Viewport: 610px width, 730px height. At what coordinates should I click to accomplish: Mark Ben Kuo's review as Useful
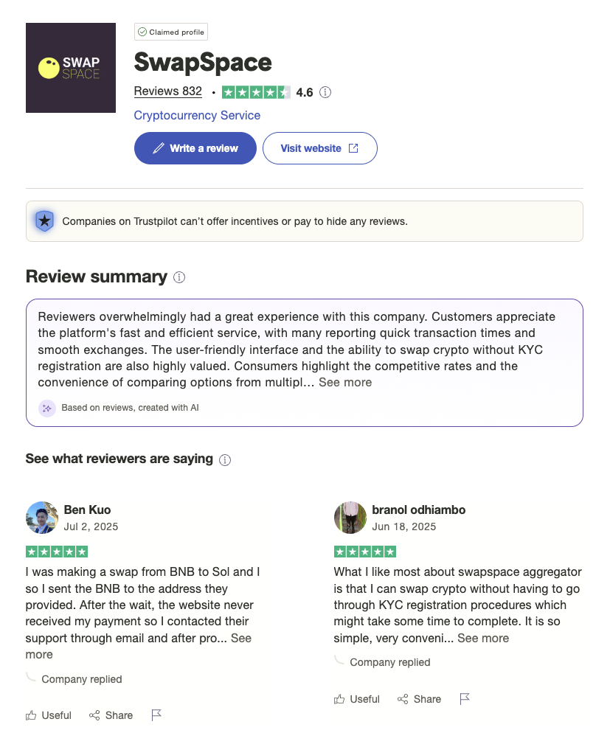point(49,715)
